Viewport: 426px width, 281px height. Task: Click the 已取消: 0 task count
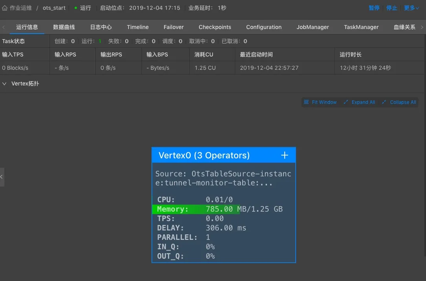[234, 41]
